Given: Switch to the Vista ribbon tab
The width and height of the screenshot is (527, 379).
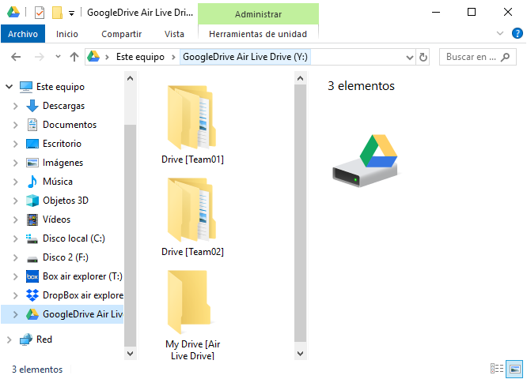Looking at the screenshot, I should tap(174, 34).
